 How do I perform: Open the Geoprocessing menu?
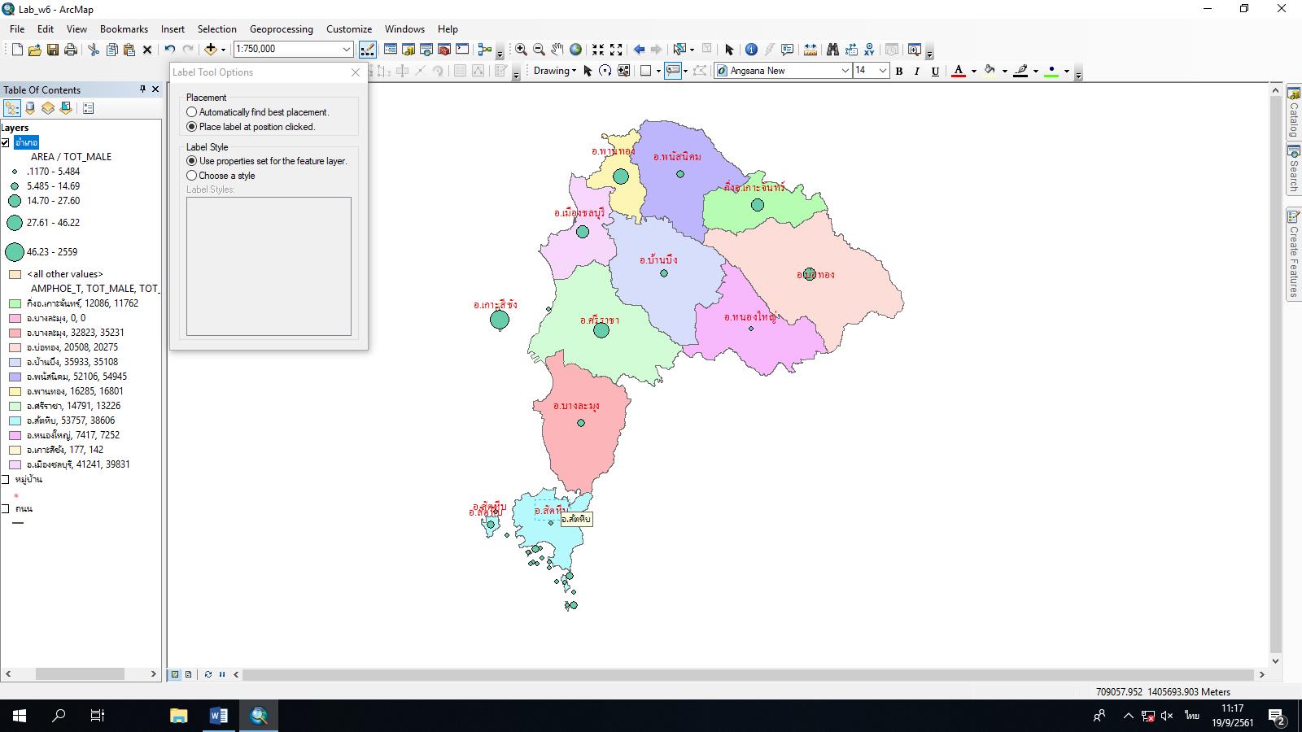(281, 29)
